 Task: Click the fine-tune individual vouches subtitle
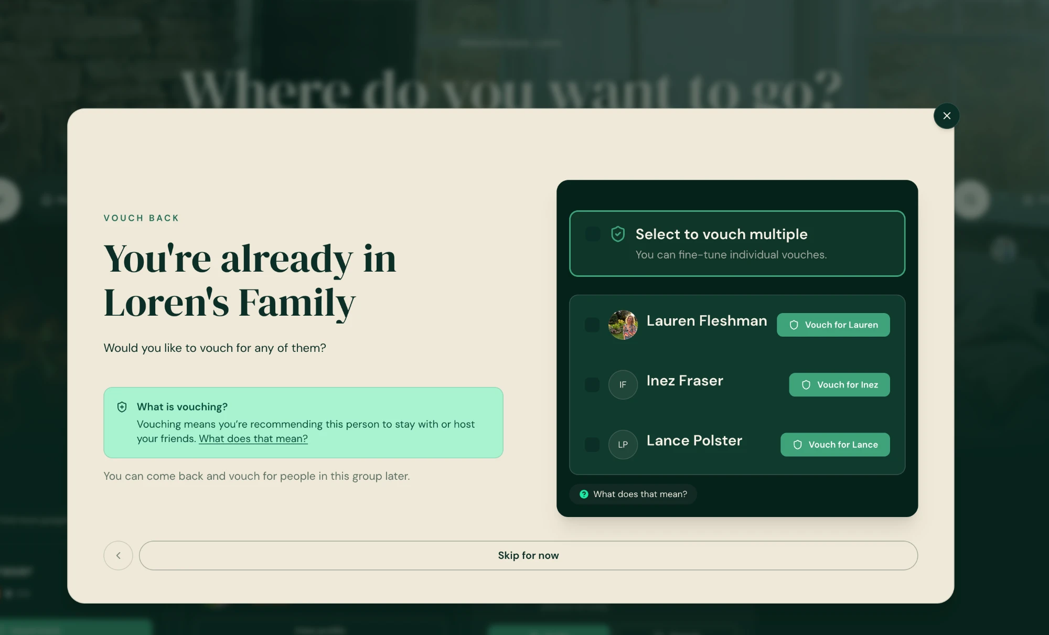click(731, 254)
